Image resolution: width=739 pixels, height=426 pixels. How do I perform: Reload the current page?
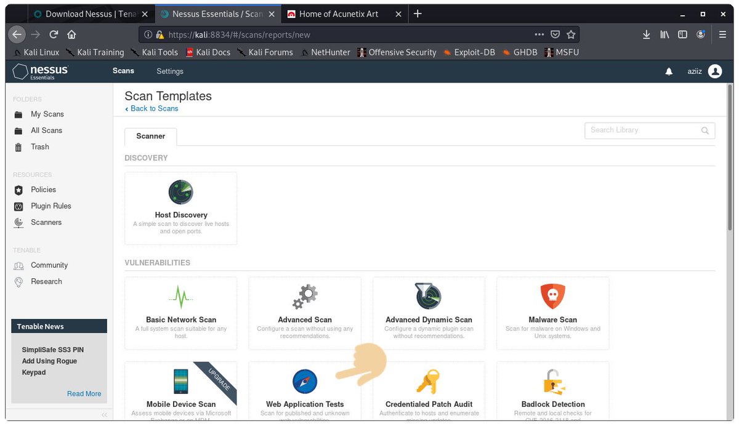(x=54, y=34)
